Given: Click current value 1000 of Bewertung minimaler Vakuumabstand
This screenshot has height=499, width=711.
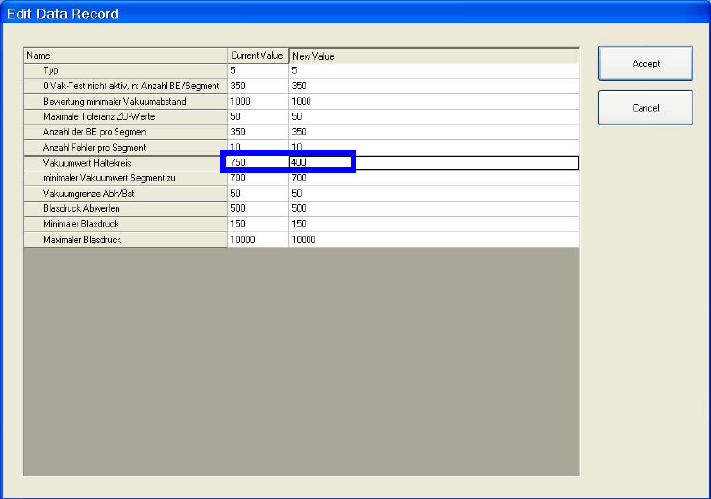Looking at the screenshot, I should coord(258,102).
